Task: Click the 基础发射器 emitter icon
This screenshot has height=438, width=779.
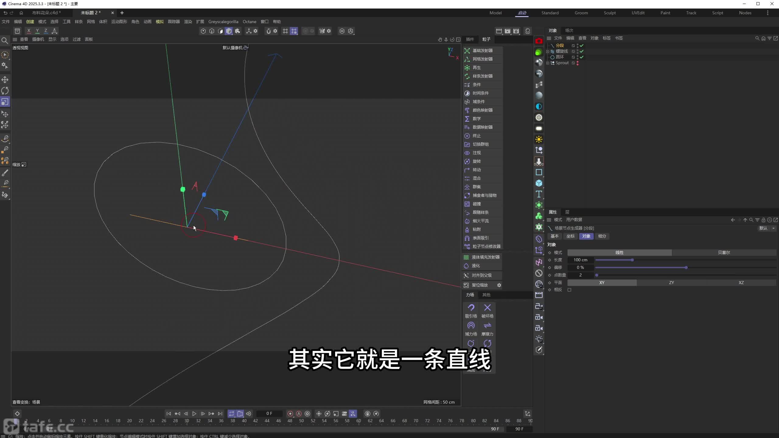Action: point(467,50)
